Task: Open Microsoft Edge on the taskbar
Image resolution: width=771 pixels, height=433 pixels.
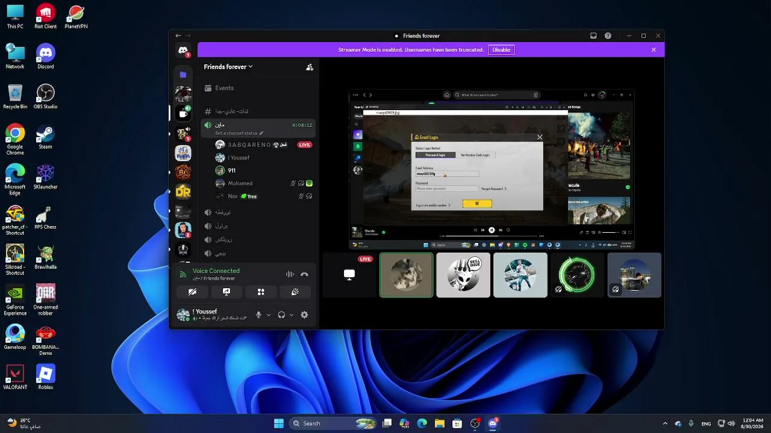Action: [x=422, y=423]
